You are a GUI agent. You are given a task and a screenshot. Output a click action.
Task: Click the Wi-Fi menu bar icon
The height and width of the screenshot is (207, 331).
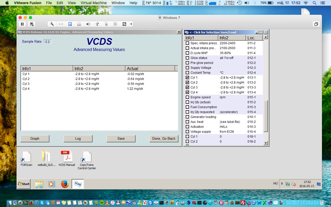(x=306, y=3)
